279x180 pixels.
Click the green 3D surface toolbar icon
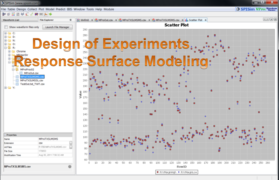click(50, 14)
